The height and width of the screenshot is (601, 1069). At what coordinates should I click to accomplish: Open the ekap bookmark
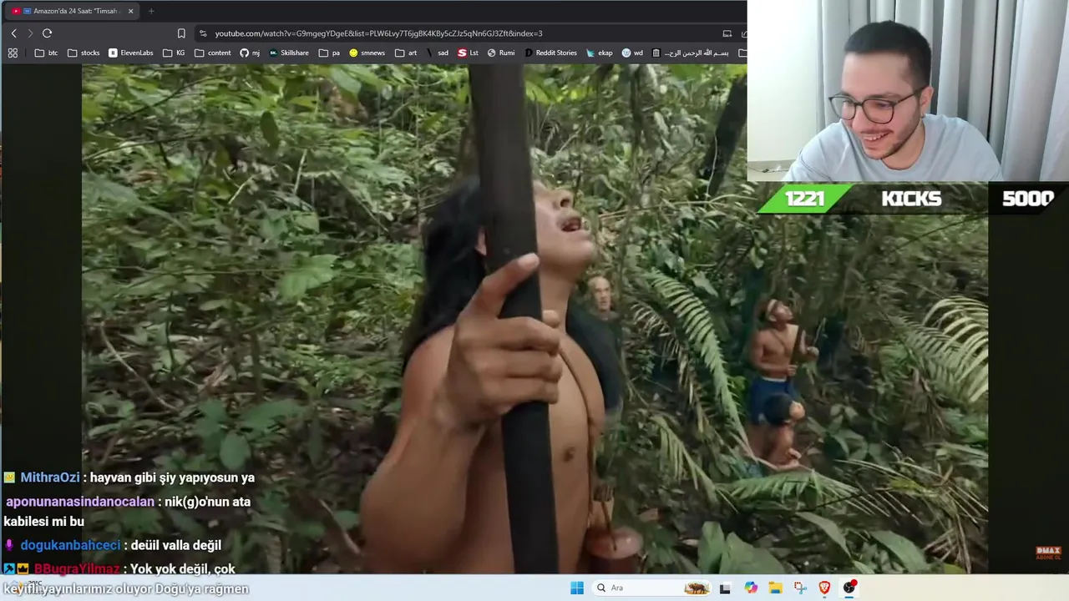pyautogui.click(x=599, y=53)
